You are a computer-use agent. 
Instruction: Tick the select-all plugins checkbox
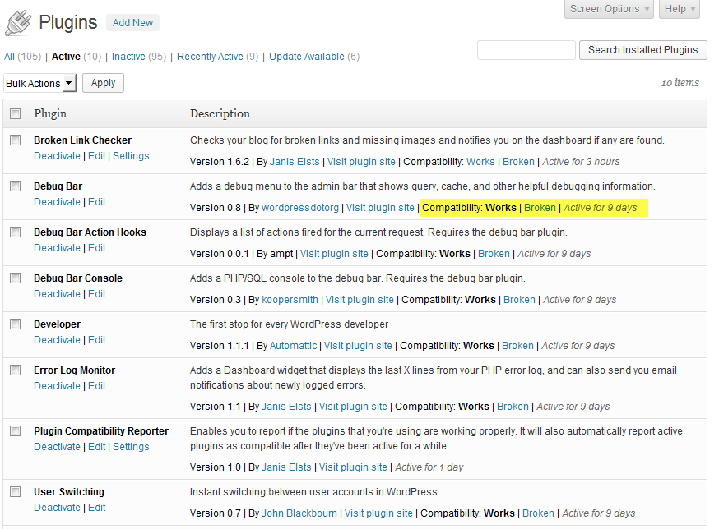(15, 113)
